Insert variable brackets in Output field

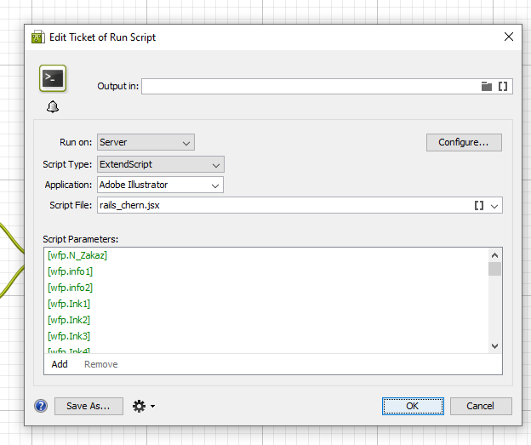pyautogui.click(x=503, y=86)
